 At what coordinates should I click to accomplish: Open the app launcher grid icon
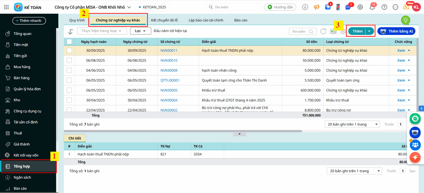(x=6, y=7)
